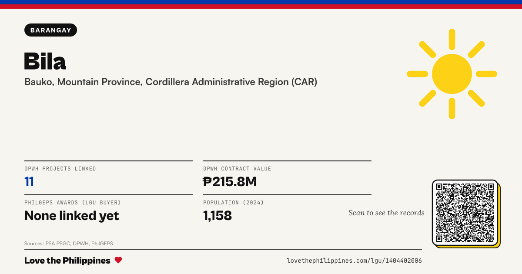Click the population figure 1,158

pyautogui.click(x=217, y=216)
